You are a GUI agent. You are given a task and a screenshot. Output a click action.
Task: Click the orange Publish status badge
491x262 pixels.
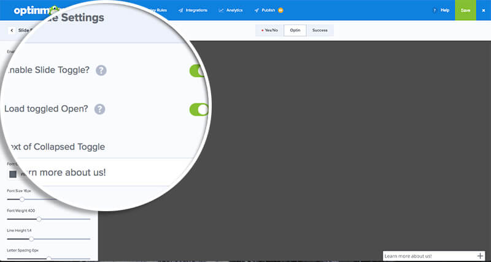point(280,10)
